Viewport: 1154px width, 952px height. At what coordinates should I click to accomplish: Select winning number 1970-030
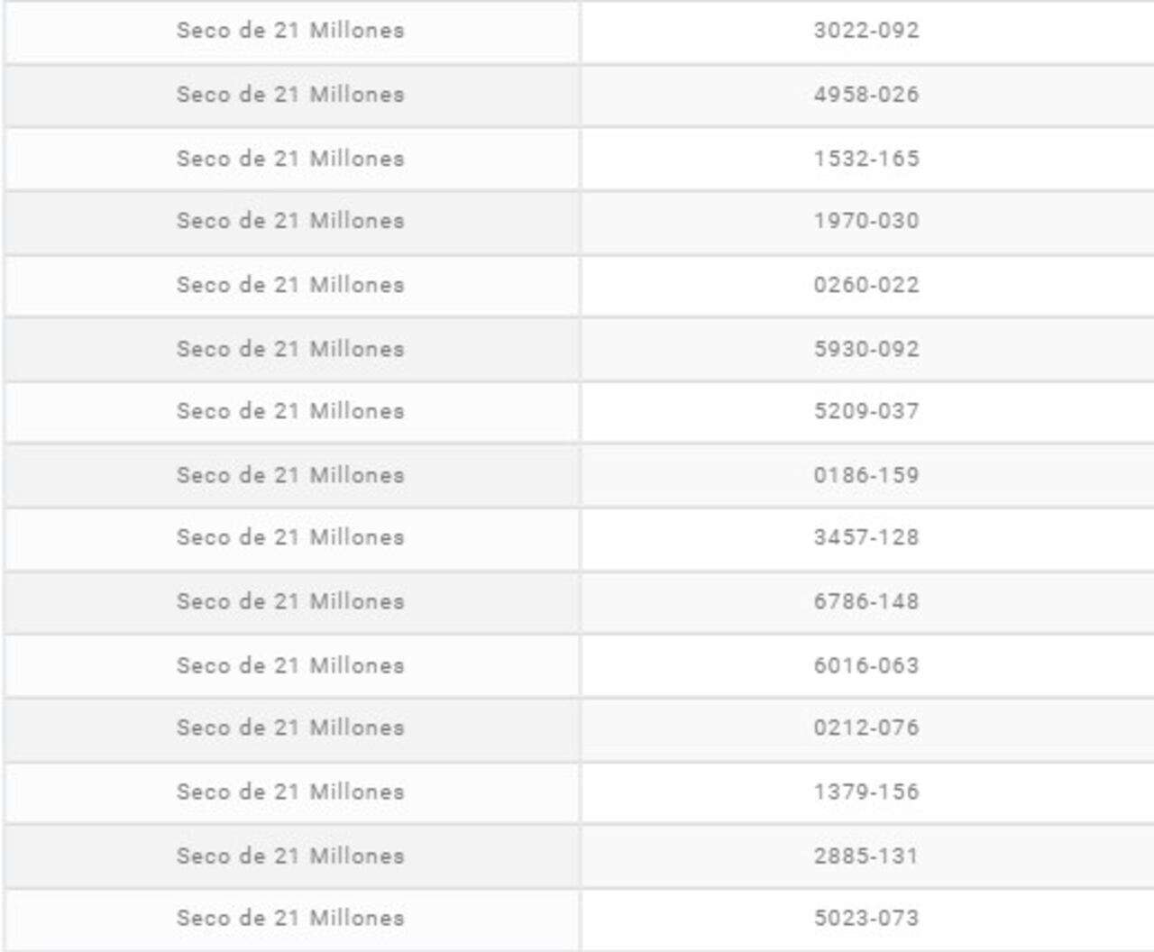(866, 221)
